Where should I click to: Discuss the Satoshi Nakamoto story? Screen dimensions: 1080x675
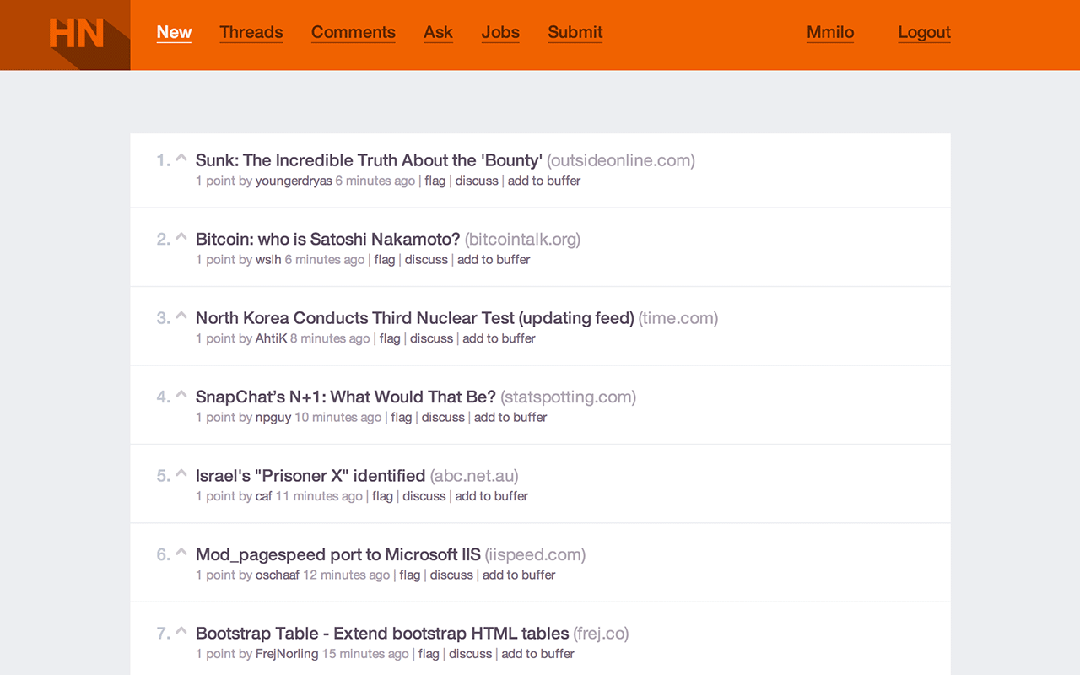click(x=426, y=260)
